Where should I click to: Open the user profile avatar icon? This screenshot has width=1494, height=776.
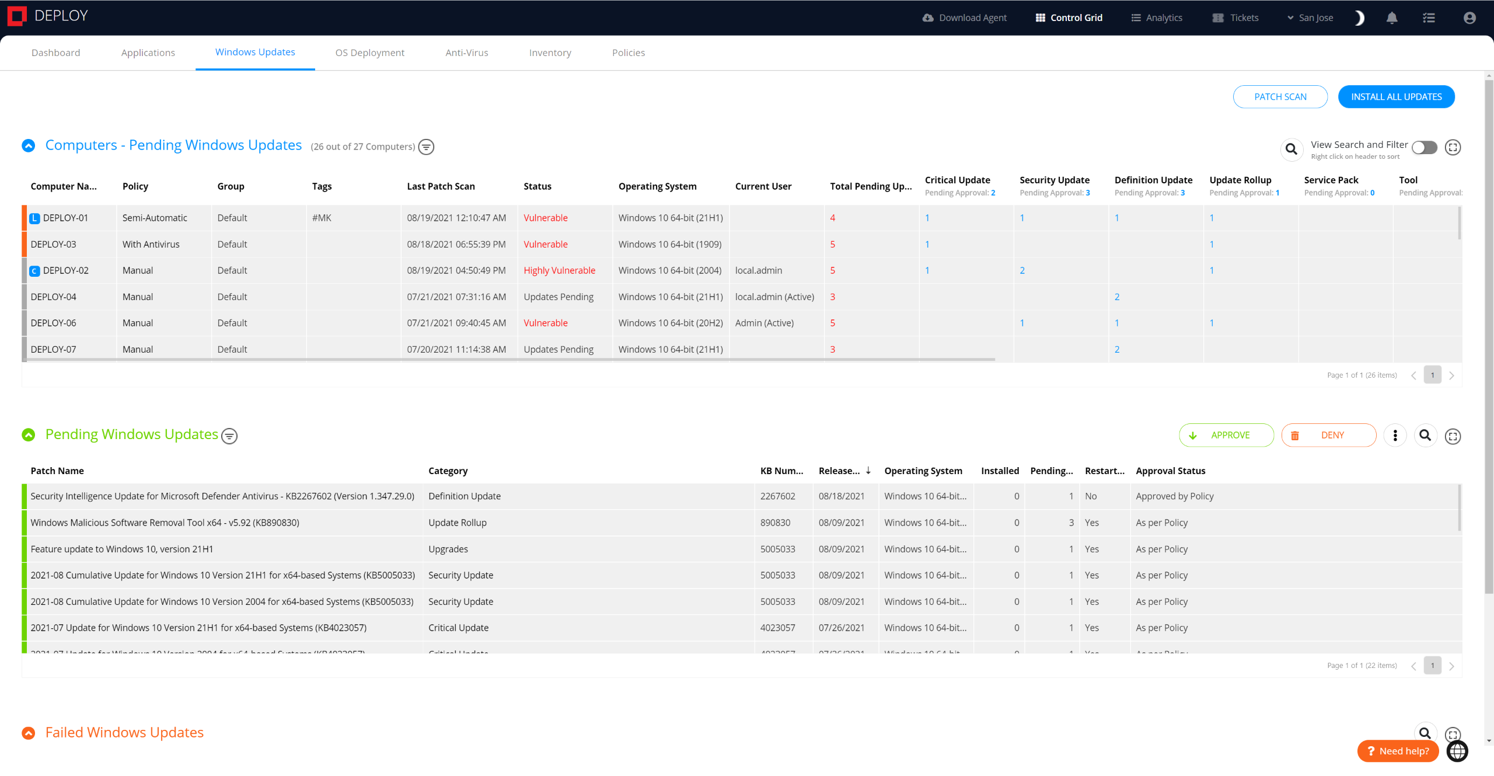(1468, 18)
